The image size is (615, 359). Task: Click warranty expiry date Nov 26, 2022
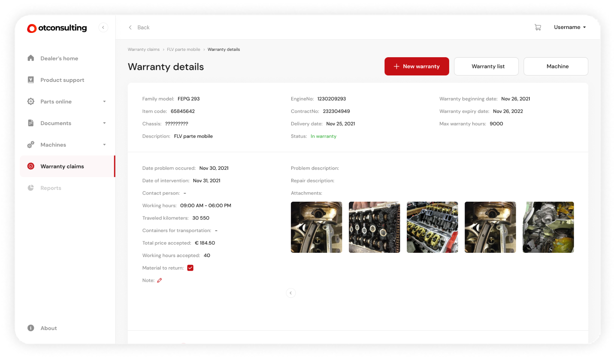tap(508, 111)
